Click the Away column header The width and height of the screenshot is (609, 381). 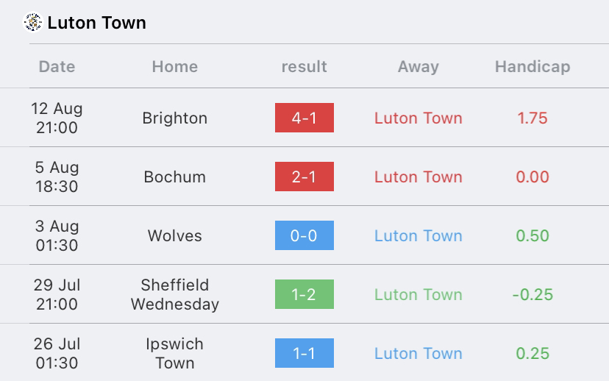tap(418, 66)
